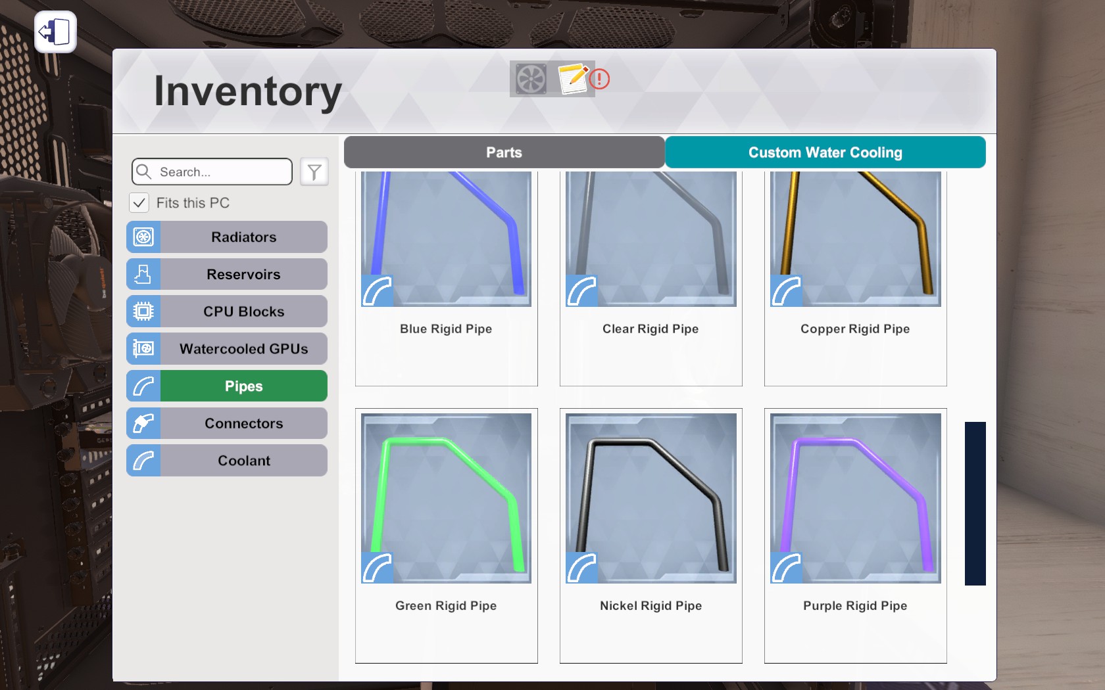
Task: Open the Coolant category
Action: tap(227, 461)
